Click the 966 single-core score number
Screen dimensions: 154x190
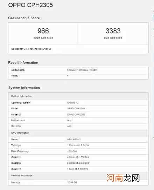click(43, 31)
